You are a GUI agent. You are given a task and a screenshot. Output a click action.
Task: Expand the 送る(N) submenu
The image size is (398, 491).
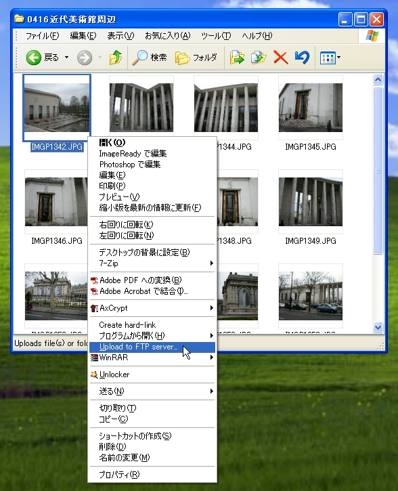152,391
